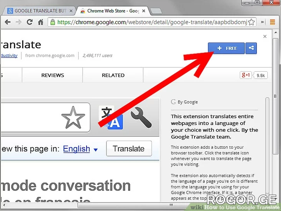This screenshot has height=211, width=281.
Task: Open the RELATED tab
Action: [x=113, y=75]
